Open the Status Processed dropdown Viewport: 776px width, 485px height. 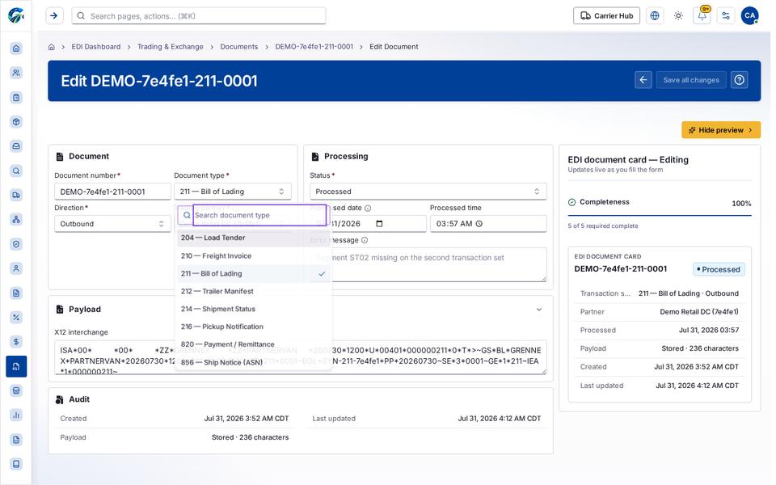(428, 192)
